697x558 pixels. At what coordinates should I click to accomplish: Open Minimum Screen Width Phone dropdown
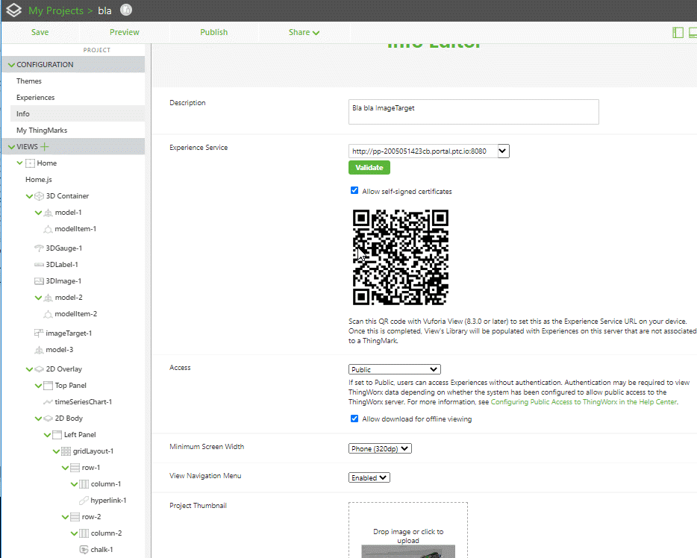380,448
